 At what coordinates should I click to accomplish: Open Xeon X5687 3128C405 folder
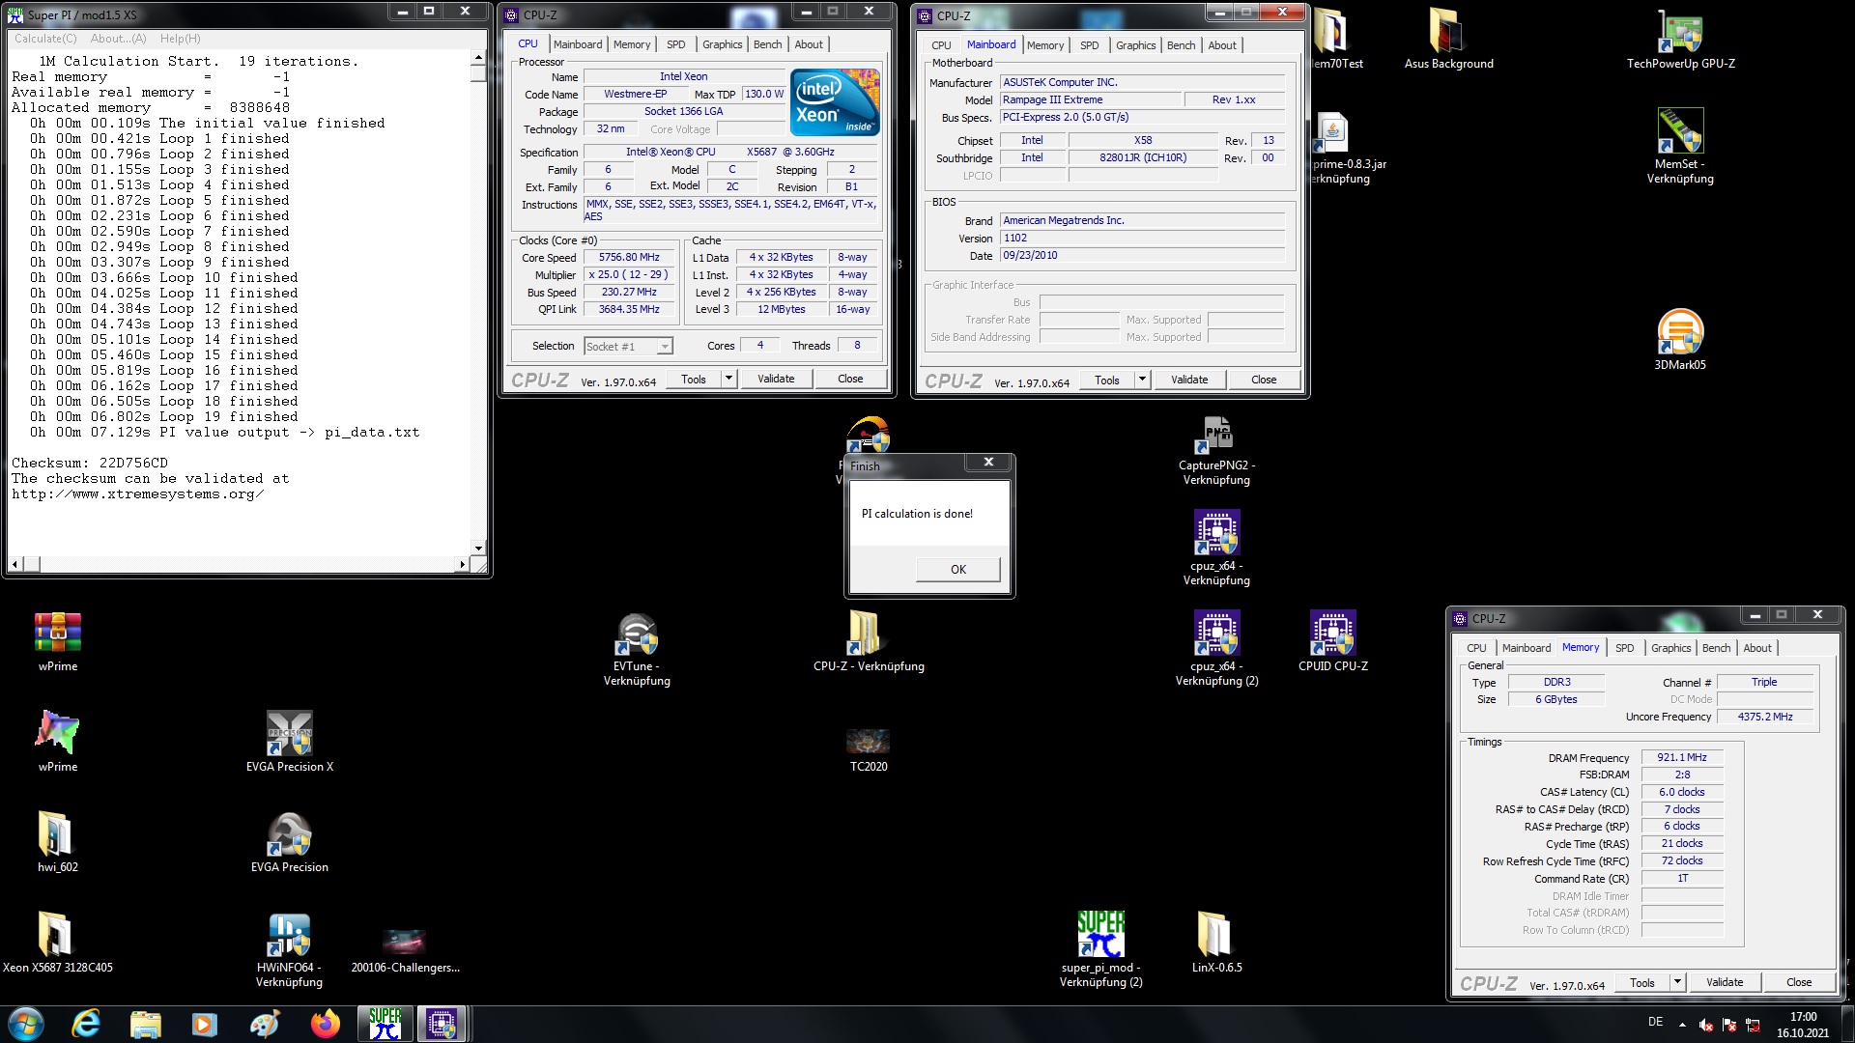tap(58, 941)
